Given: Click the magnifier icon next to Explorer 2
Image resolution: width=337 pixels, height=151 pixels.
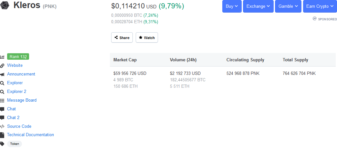Looking at the screenshot, I should [x=2, y=92].
